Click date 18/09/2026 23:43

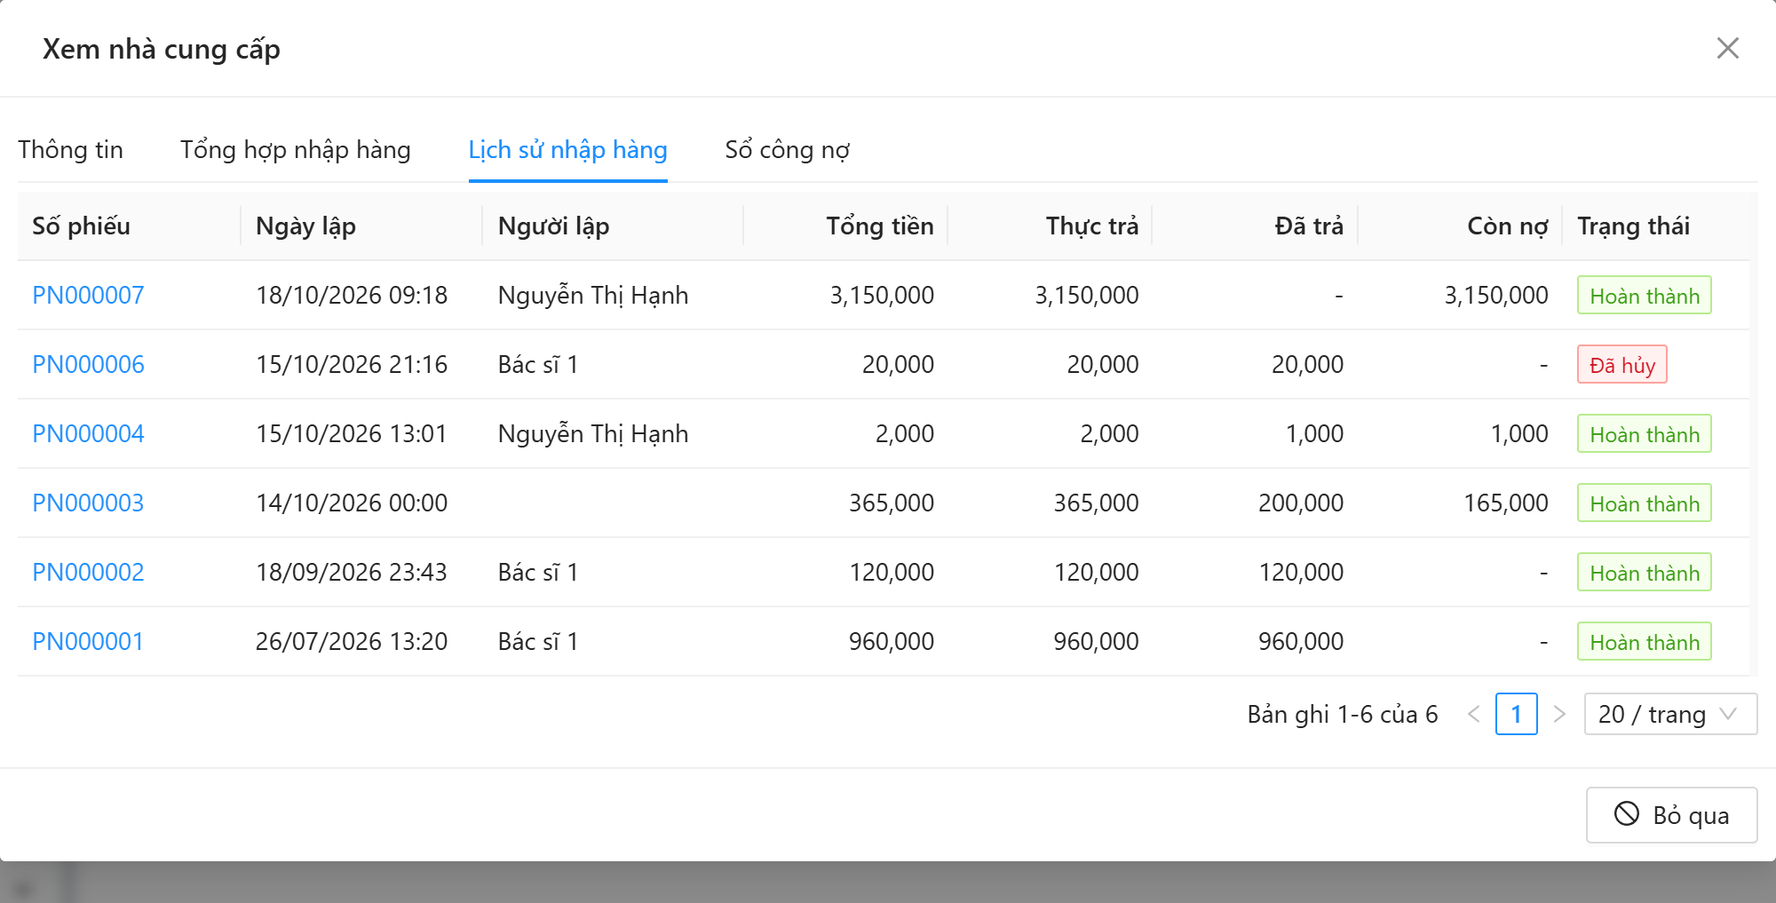click(x=352, y=572)
